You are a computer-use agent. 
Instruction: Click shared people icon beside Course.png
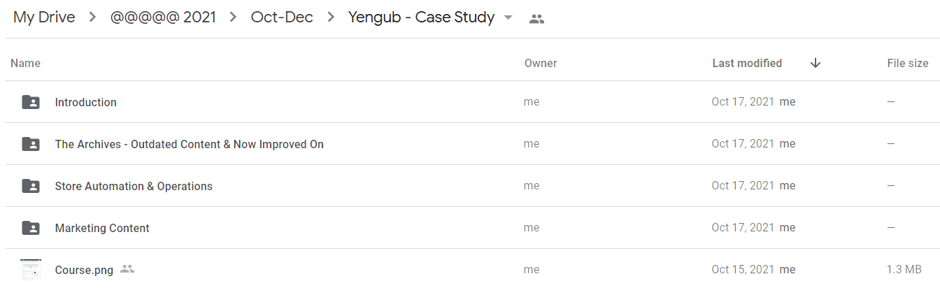click(x=127, y=269)
